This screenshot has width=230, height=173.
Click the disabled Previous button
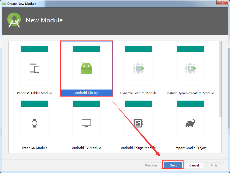151,165
